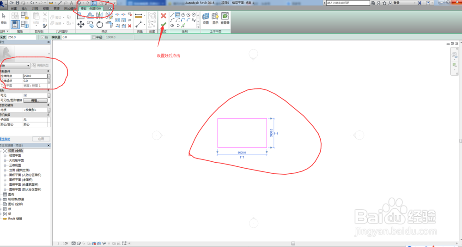Click the Pick Lines draw tool

click(183, 26)
